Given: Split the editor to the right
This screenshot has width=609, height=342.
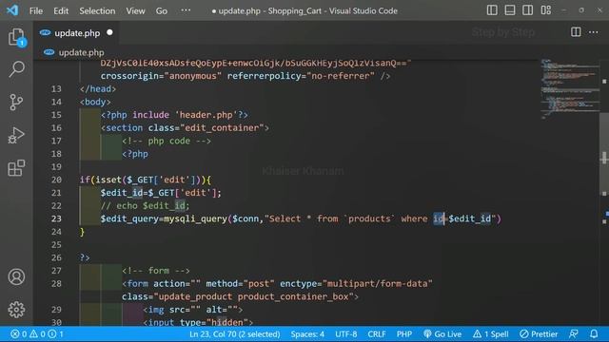Looking at the screenshot, I should [576, 32].
